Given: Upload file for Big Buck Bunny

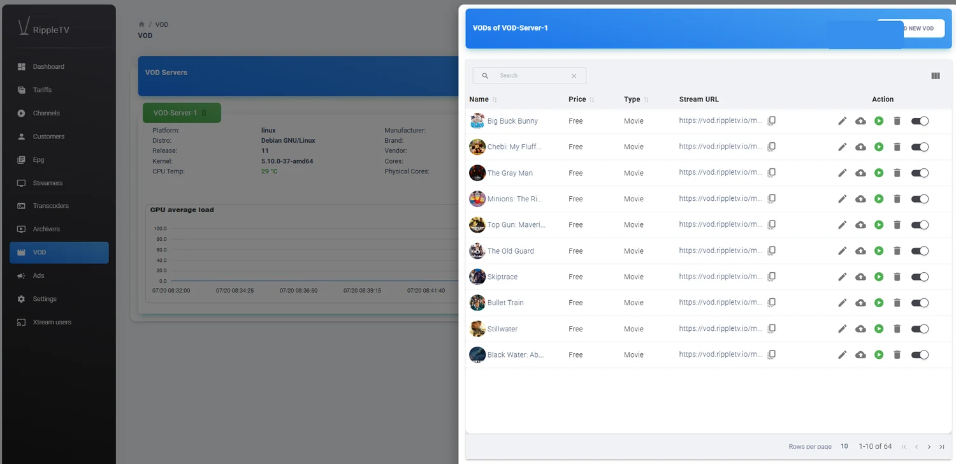Looking at the screenshot, I should (x=860, y=121).
